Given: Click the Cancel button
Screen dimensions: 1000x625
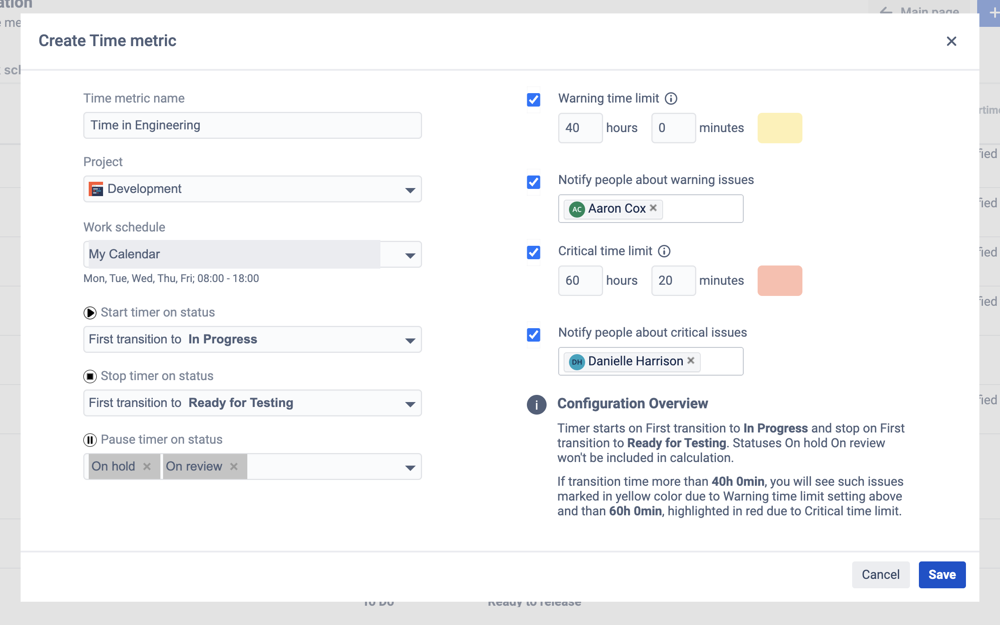Looking at the screenshot, I should [x=880, y=574].
